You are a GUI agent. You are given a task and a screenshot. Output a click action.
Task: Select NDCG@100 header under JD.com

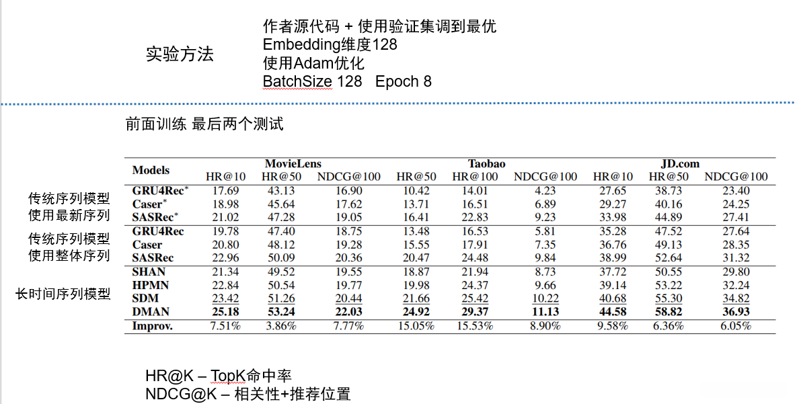[736, 176]
